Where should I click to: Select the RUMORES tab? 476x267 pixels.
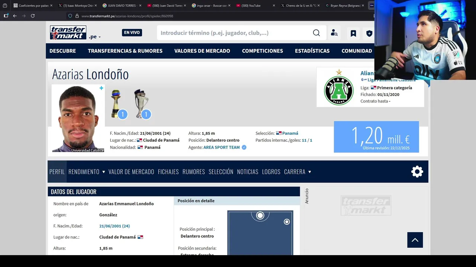194,172
